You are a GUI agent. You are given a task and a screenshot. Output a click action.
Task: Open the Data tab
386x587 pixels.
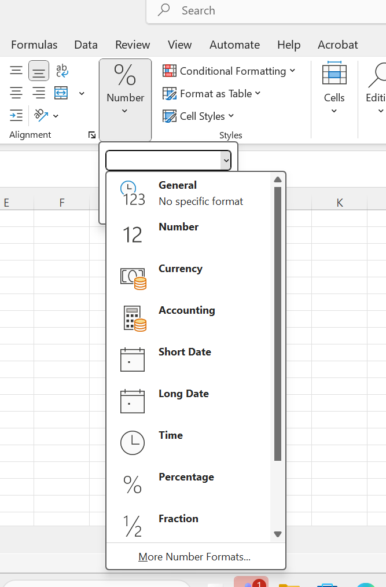tap(86, 45)
